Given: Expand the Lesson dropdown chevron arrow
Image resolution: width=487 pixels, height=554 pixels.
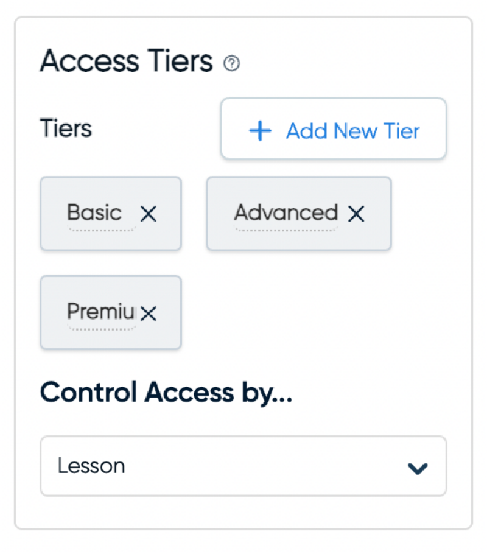Looking at the screenshot, I should [418, 468].
